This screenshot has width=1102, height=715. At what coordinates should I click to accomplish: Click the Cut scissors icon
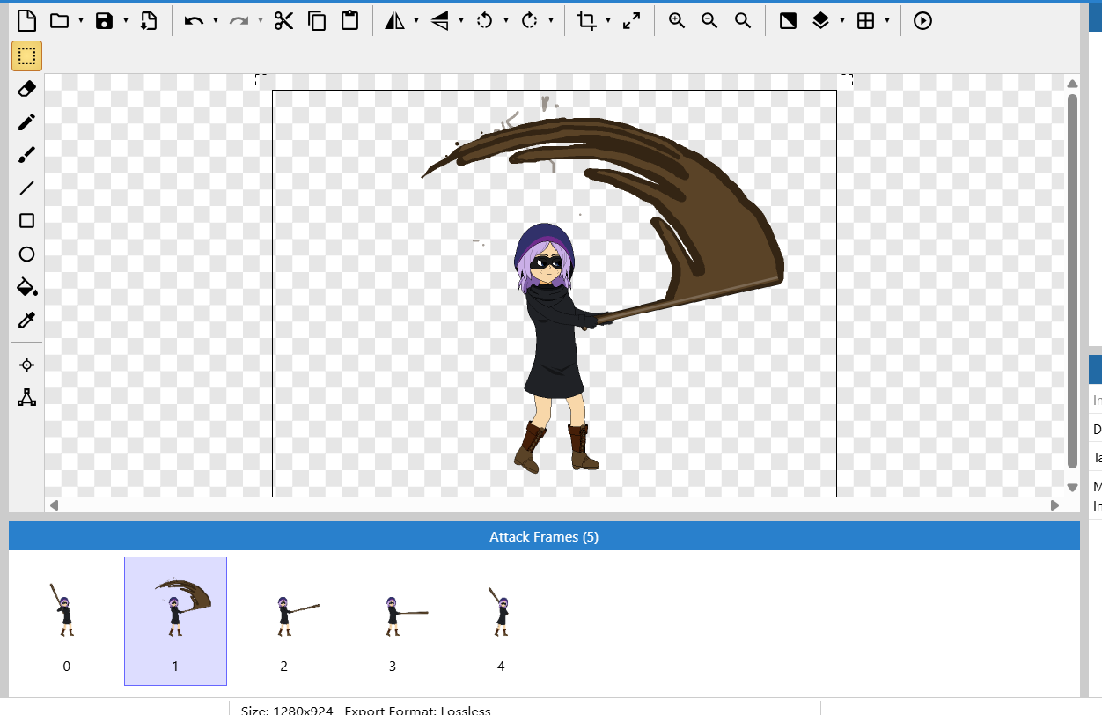[283, 20]
